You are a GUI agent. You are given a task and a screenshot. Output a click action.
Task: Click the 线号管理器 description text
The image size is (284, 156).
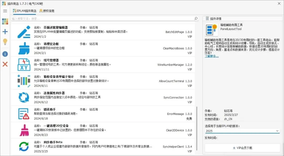pos(73,64)
